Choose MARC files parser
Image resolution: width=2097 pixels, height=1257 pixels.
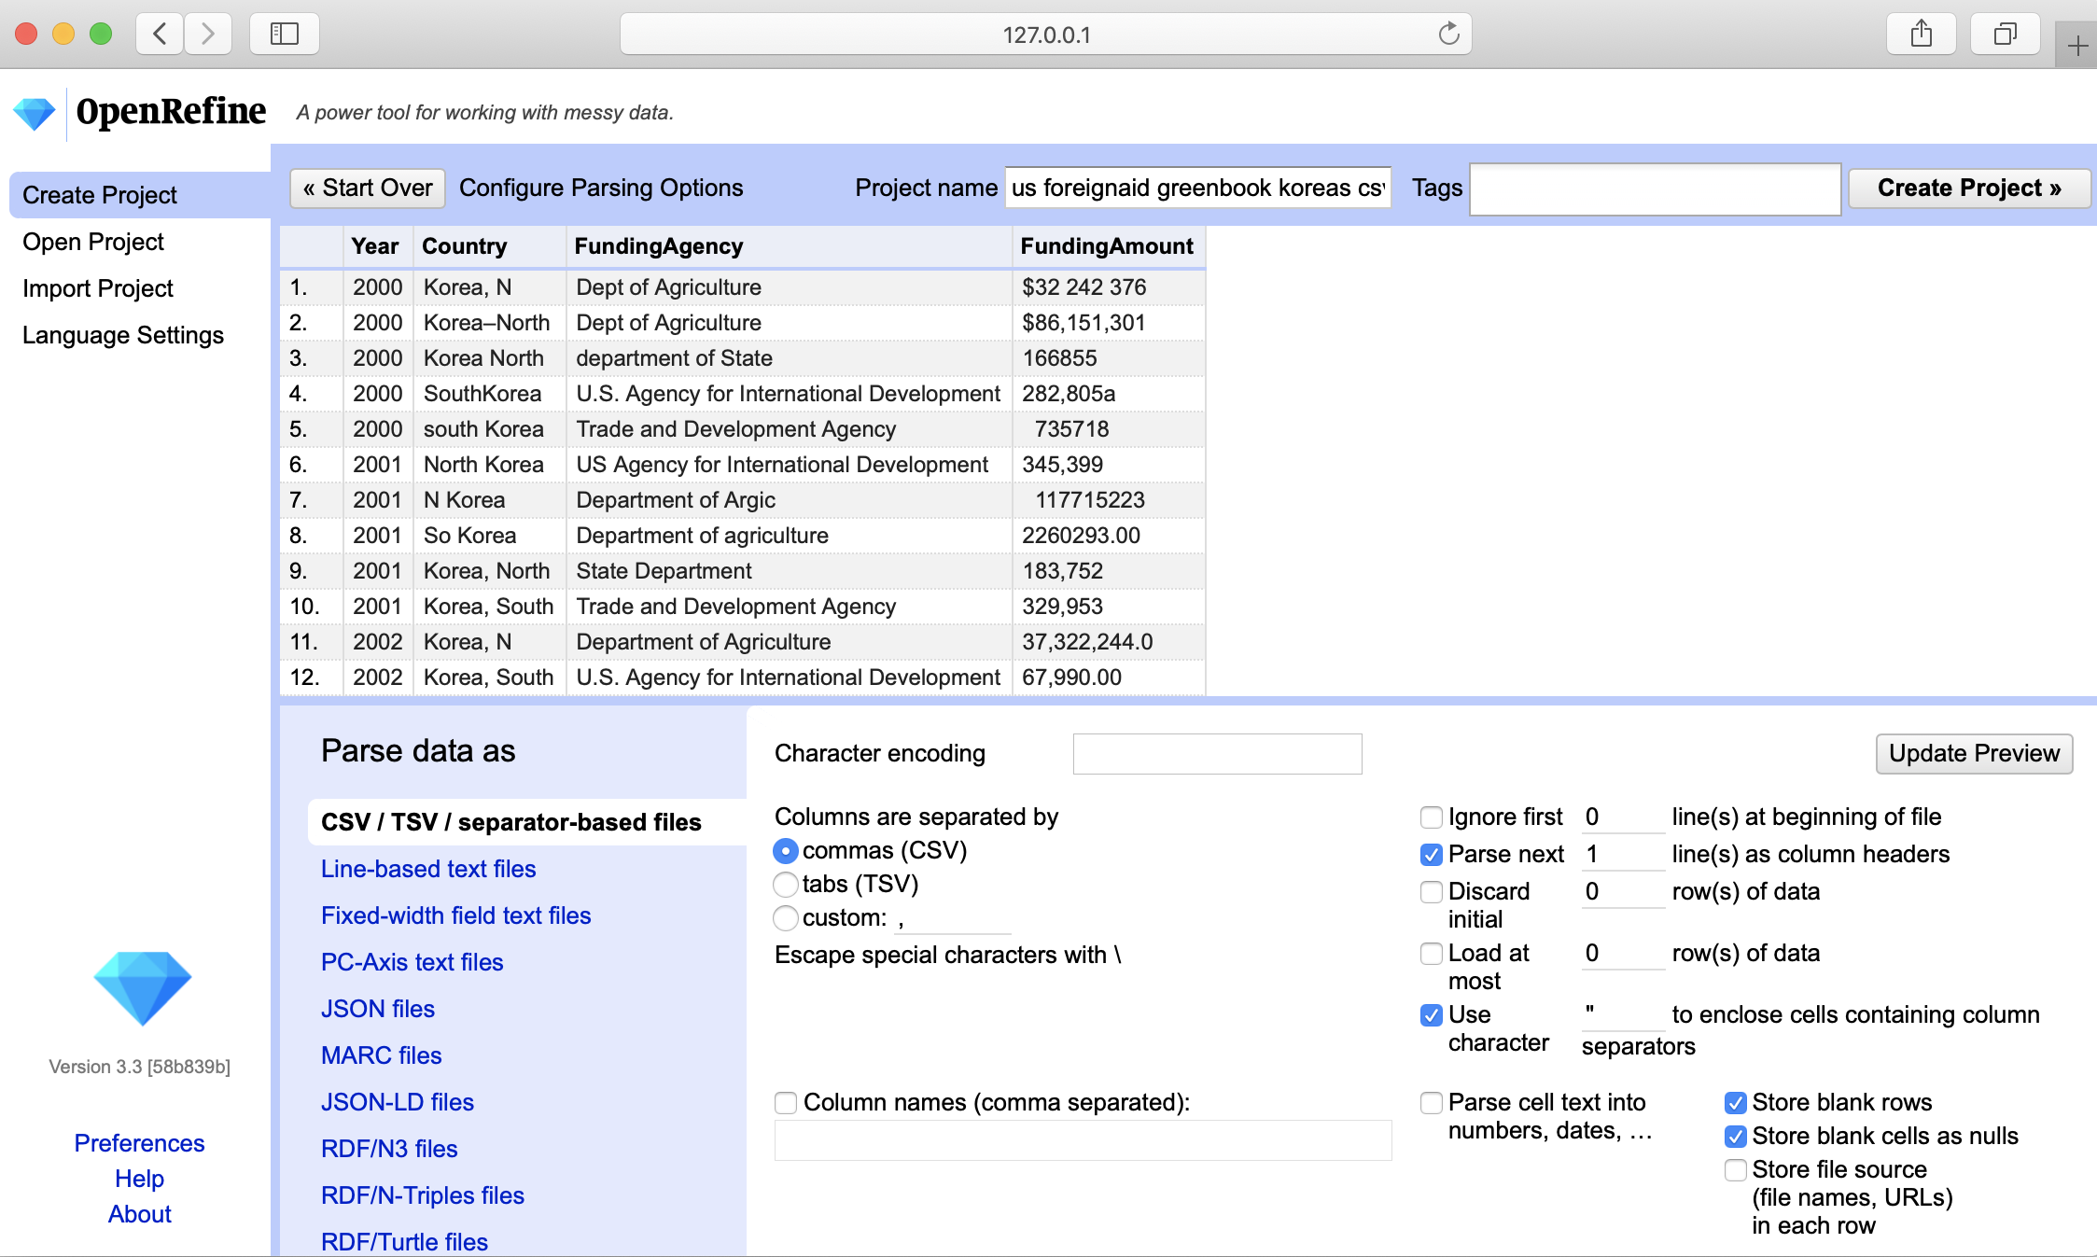coord(381,1055)
